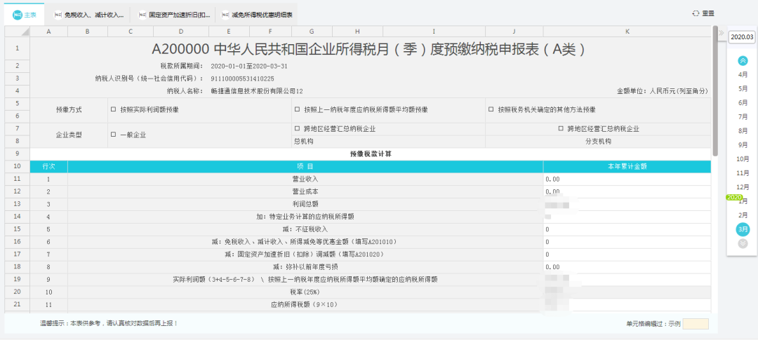Select 12月 in the month timeline

tap(743, 186)
